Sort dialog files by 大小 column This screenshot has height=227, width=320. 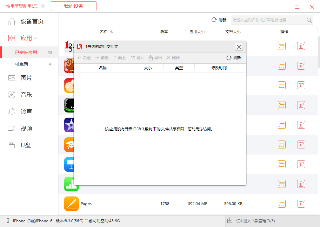pos(148,68)
